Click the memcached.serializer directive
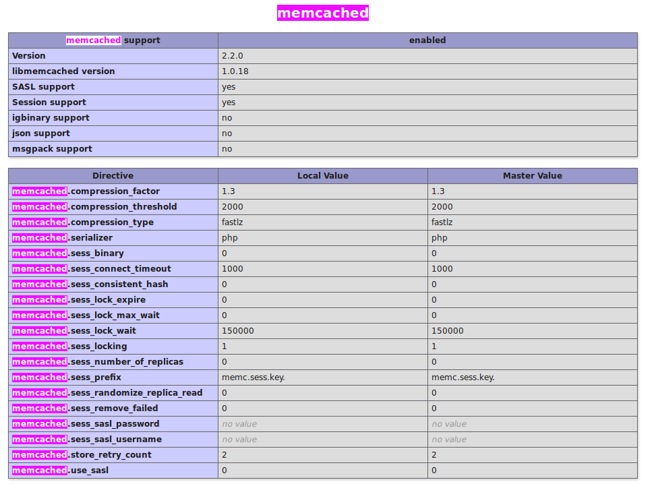Screen dimensions: 656x486 coord(62,237)
